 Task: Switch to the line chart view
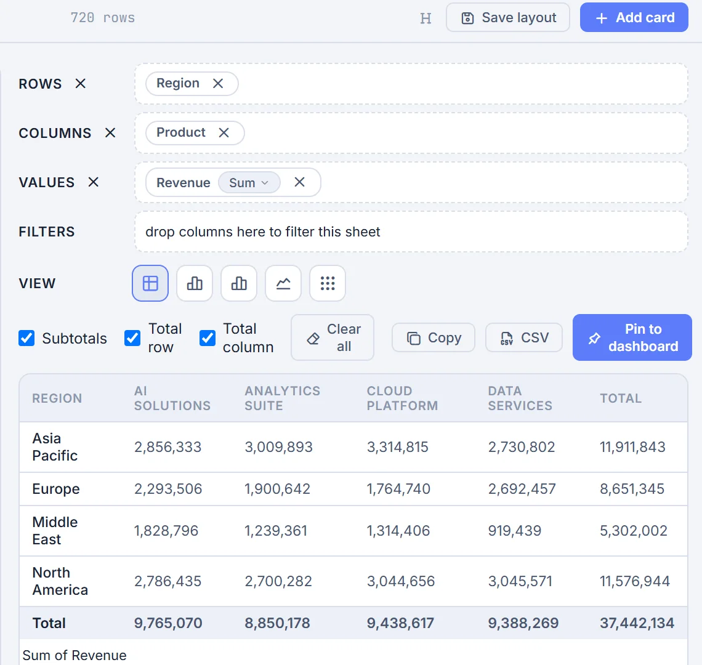point(283,283)
